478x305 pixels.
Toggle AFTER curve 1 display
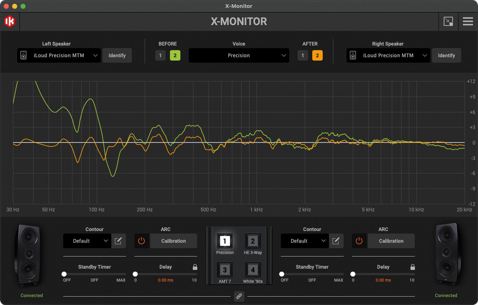[x=302, y=56]
